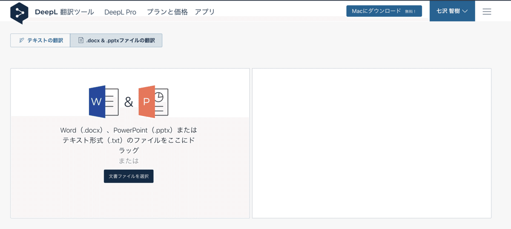Switch to テキストの翻訳 tab
The image size is (511, 229).
click(x=40, y=40)
